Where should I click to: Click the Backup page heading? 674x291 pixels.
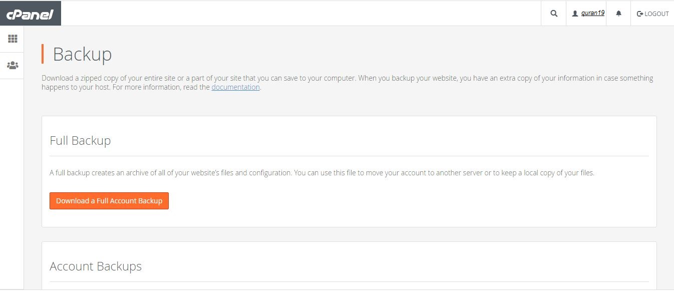pos(82,54)
